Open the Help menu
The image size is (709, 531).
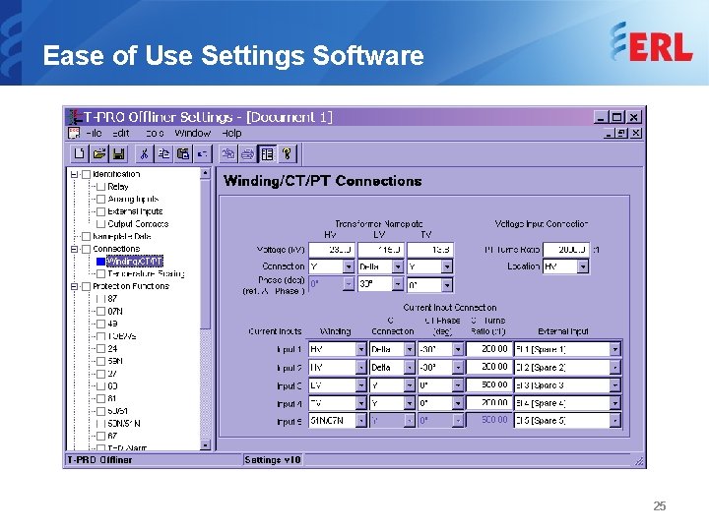[231, 133]
